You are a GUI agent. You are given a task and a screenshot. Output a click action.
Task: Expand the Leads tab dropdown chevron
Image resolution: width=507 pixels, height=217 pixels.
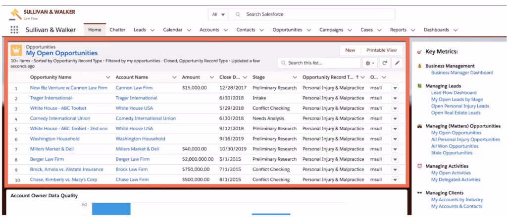[152, 30]
